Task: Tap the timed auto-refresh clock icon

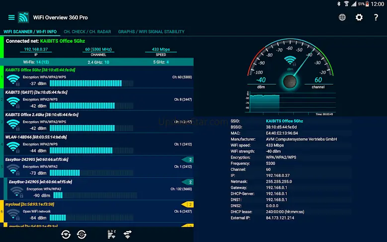Action: (x=81, y=234)
